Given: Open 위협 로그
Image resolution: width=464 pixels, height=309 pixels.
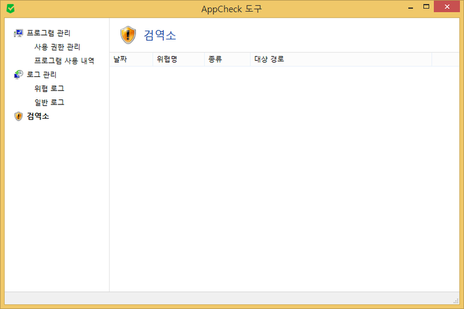Looking at the screenshot, I should pos(49,89).
